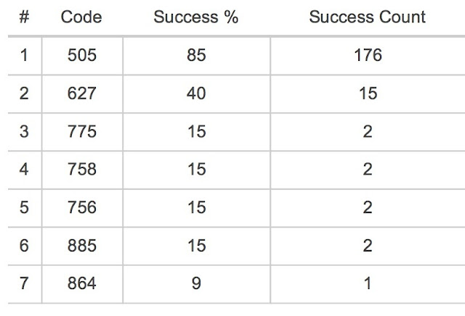
Task: Click row number 6 in the # column
Action: coord(24,246)
